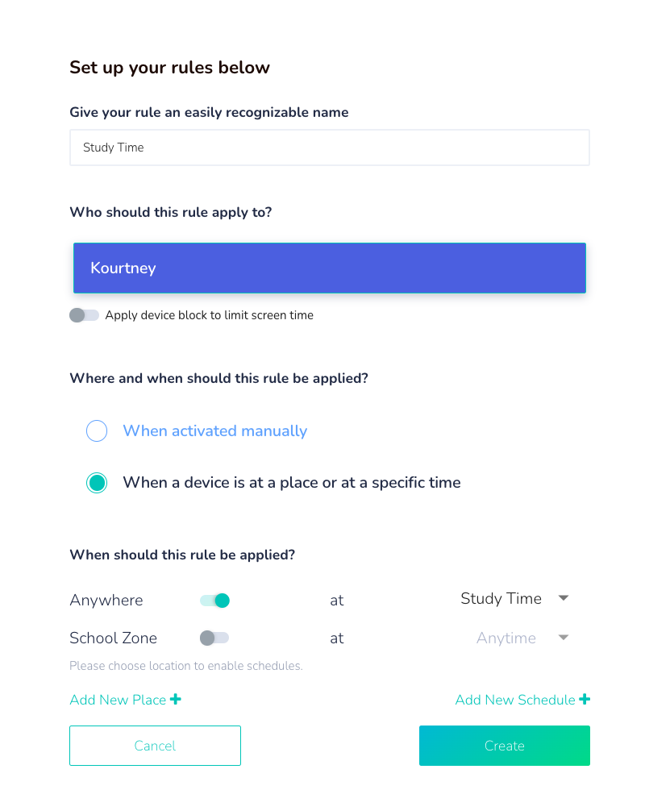Click the plus icon beside Add New Place

coord(176,700)
